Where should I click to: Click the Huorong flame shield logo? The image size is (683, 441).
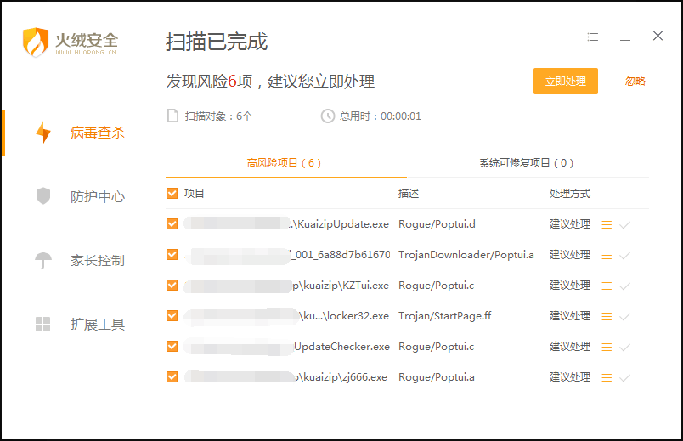tap(37, 42)
